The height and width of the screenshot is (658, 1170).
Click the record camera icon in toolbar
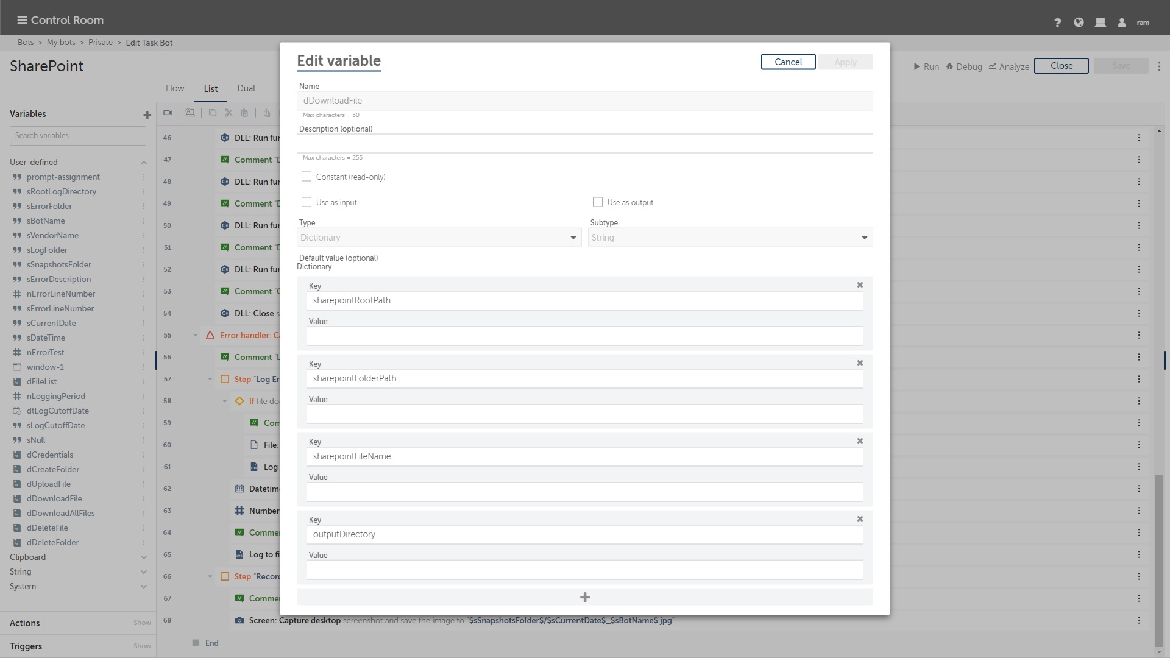[x=168, y=113]
